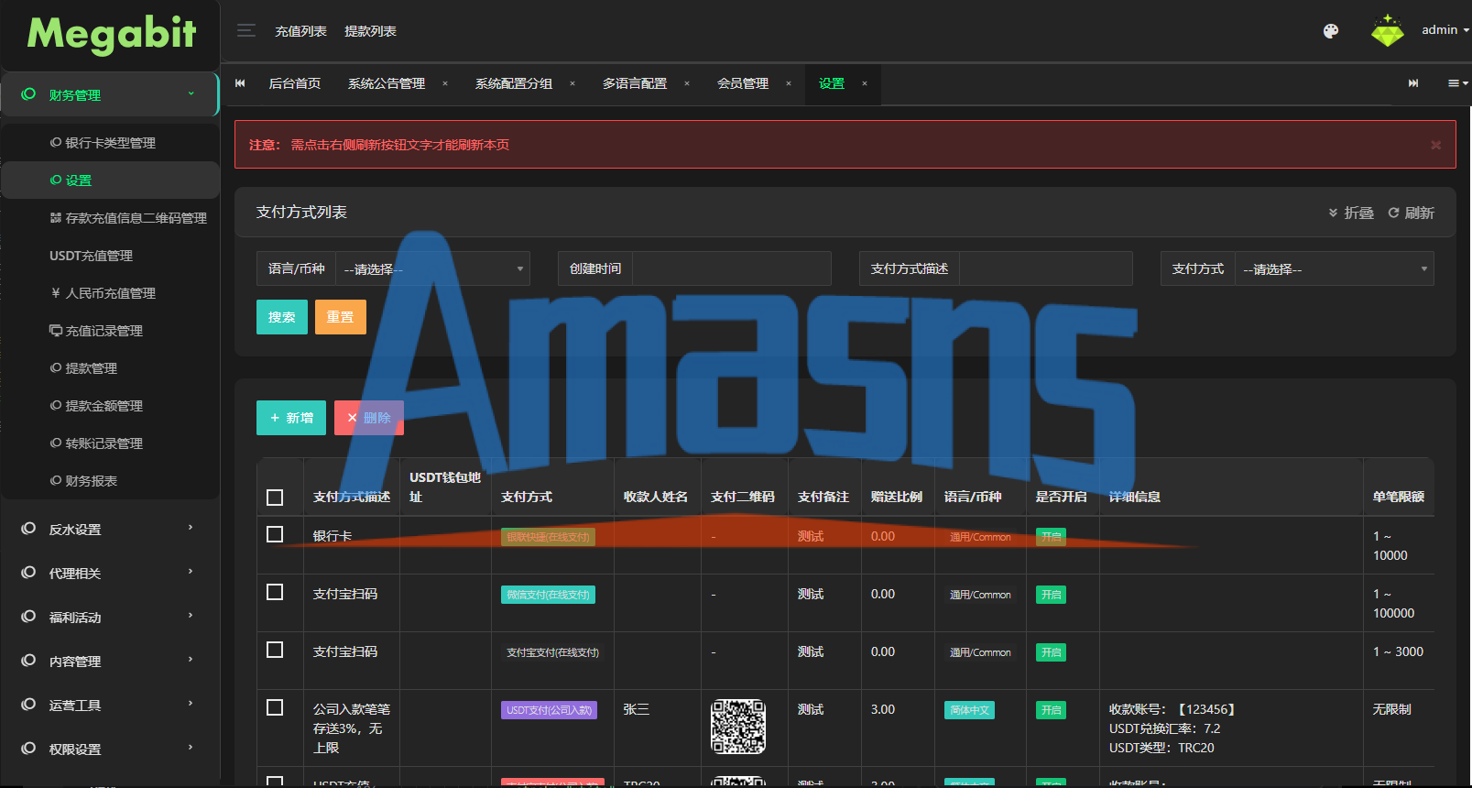
Task: Open 人民币充值管理 in sidebar
Action: [103, 293]
